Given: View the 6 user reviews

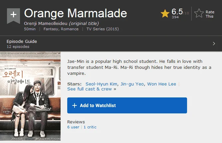Looking at the screenshot, I should click(73, 127).
